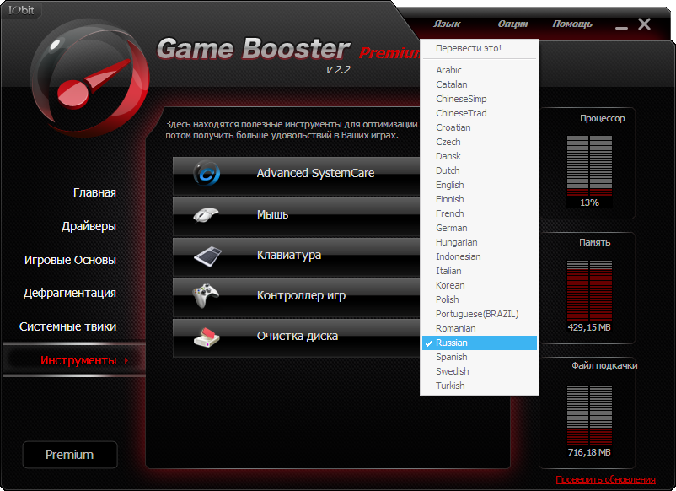The image size is (676, 491).
Task: Open the Контроллер игр tool
Action: [x=296, y=297]
